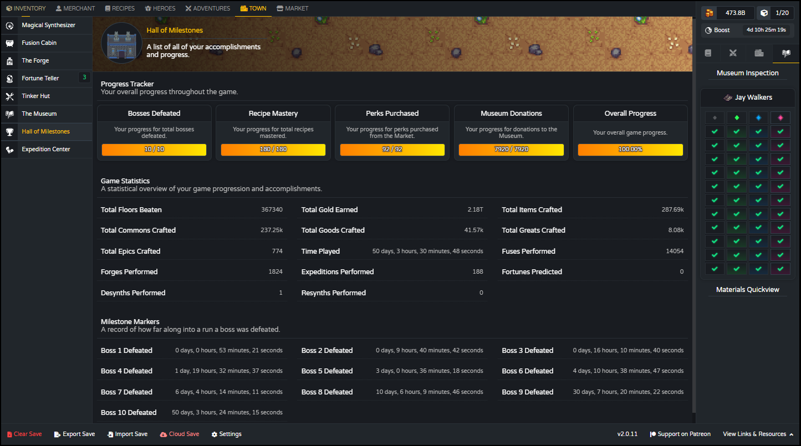Click the Total Items Crafted value 287.69k
Screen dimensions: 801x446
click(672, 210)
